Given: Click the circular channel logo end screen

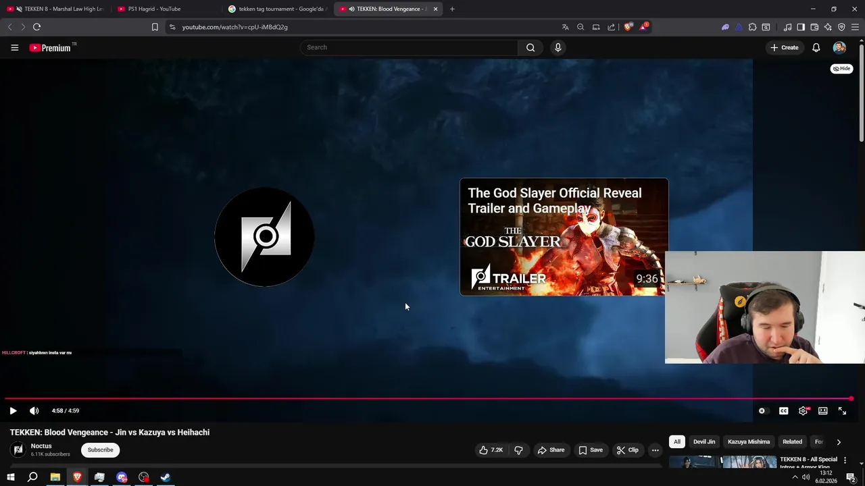Looking at the screenshot, I should 264,237.
